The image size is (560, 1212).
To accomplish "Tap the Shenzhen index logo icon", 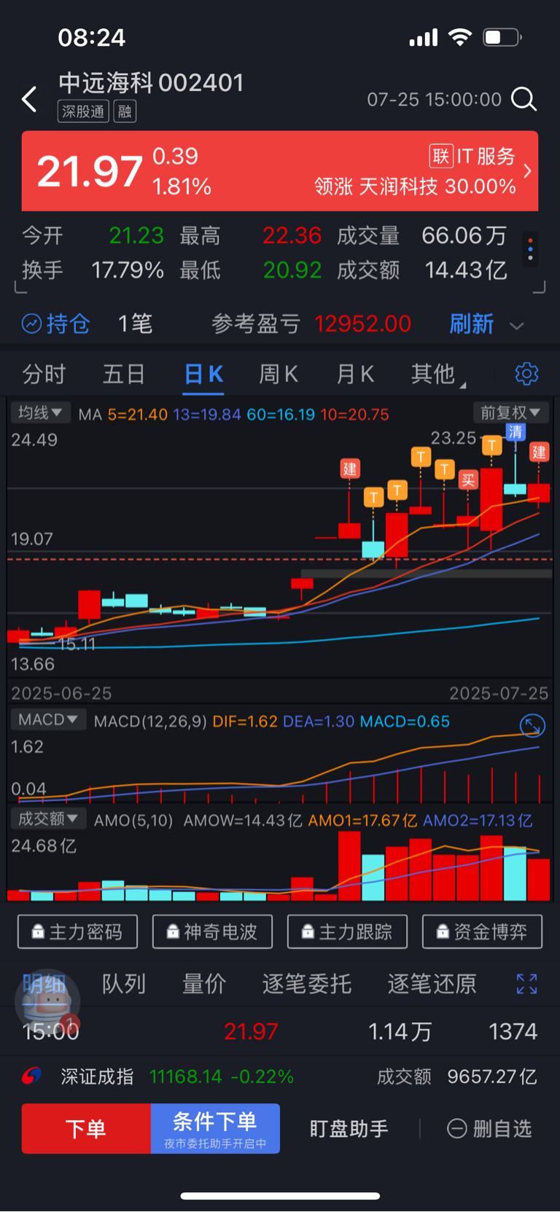I will [x=31, y=1076].
